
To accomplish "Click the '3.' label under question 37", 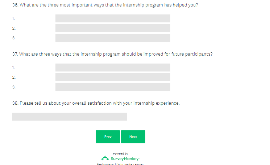I will point(14,87).
